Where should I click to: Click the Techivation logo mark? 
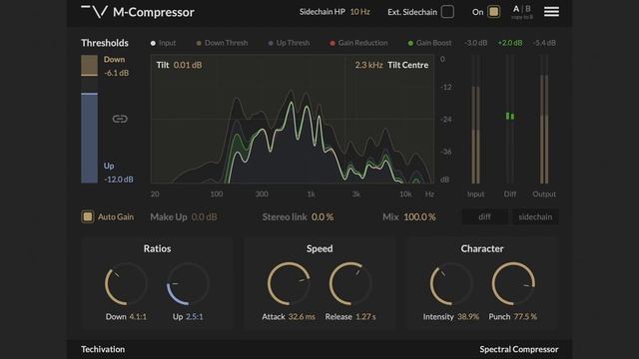coord(94,11)
